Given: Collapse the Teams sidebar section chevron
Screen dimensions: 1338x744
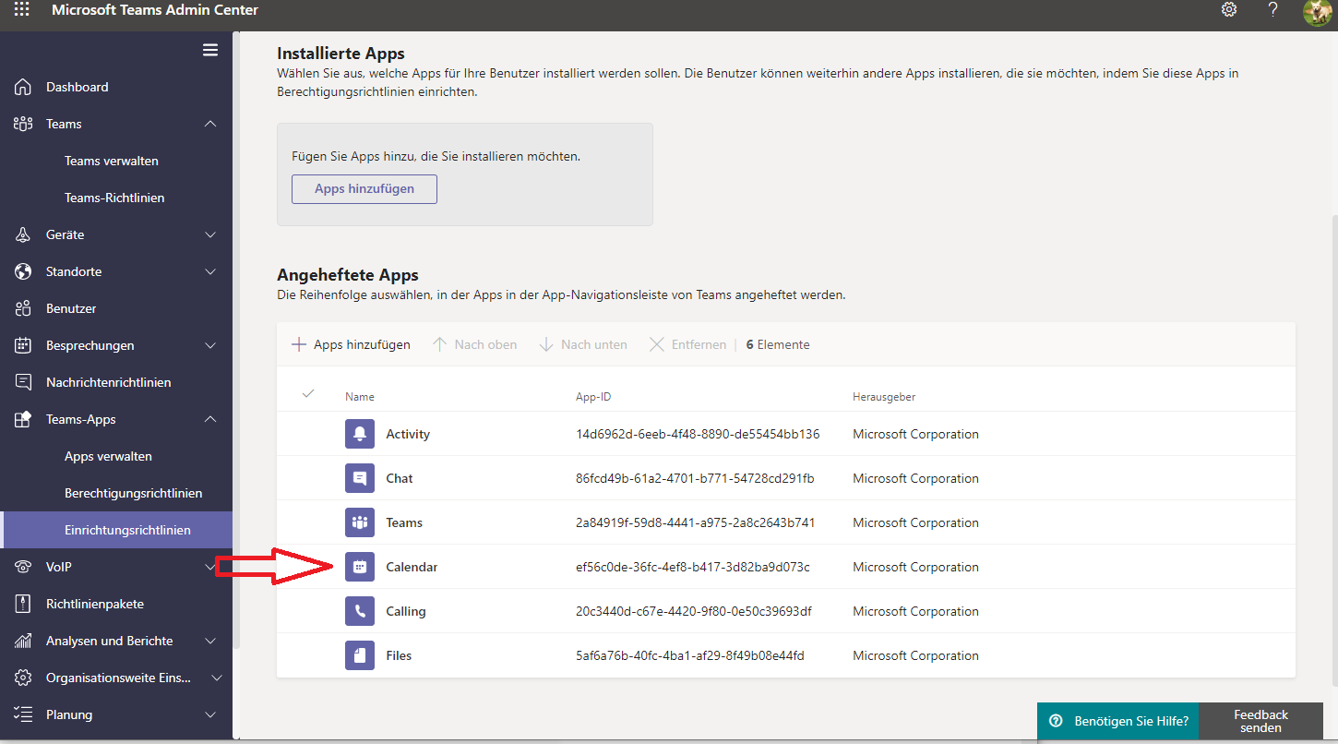Looking at the screenshot, I should [210, 124].
